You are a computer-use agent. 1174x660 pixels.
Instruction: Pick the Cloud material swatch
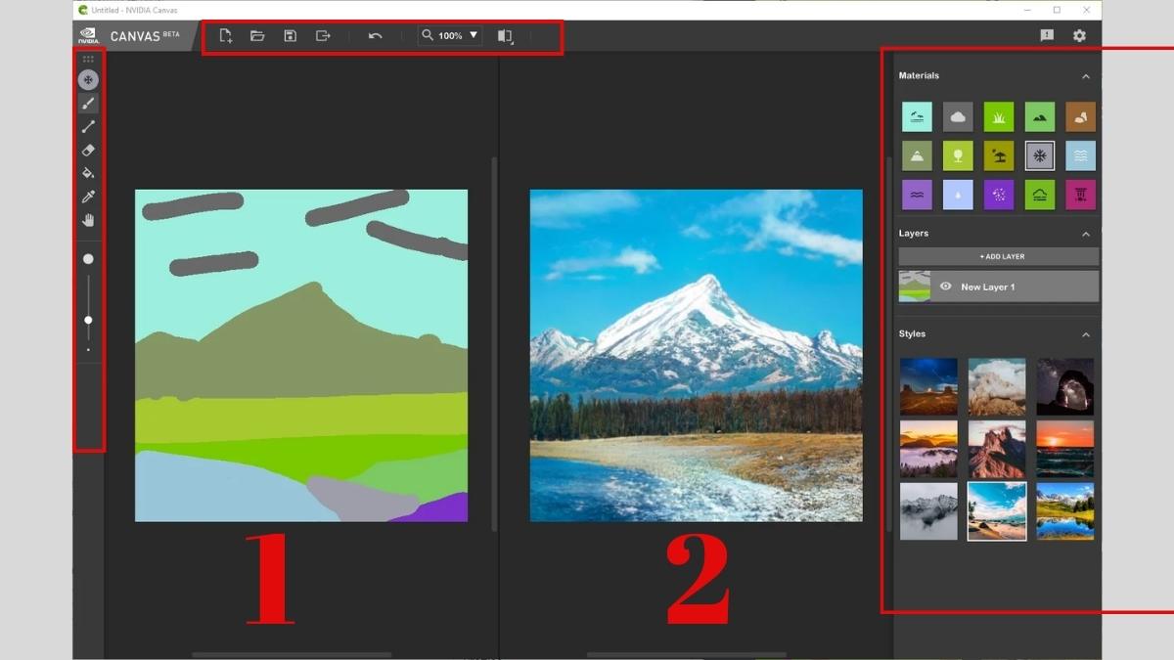coord(958,117)
